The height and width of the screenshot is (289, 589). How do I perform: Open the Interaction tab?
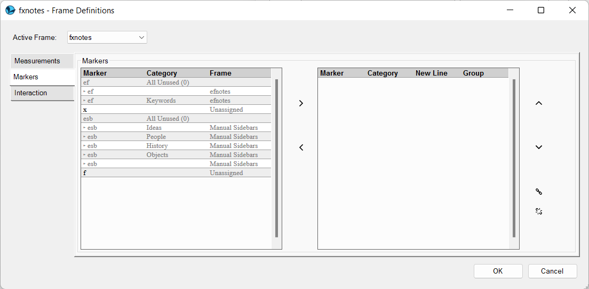(x=42, y=93)
